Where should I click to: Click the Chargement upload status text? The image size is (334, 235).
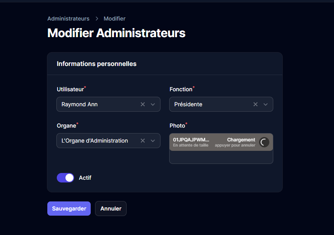point(241,140)
